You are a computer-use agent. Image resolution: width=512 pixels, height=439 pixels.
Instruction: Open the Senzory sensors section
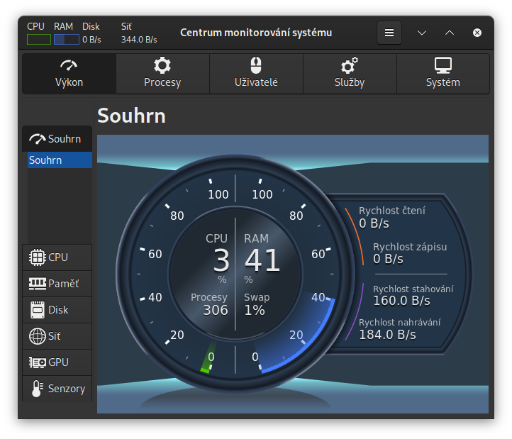[57, 389]
